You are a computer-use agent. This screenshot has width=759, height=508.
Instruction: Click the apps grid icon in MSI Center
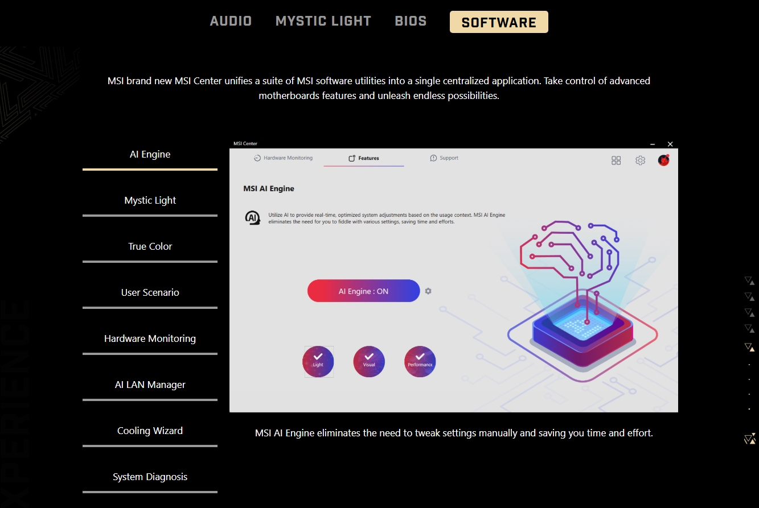[616, 161]
